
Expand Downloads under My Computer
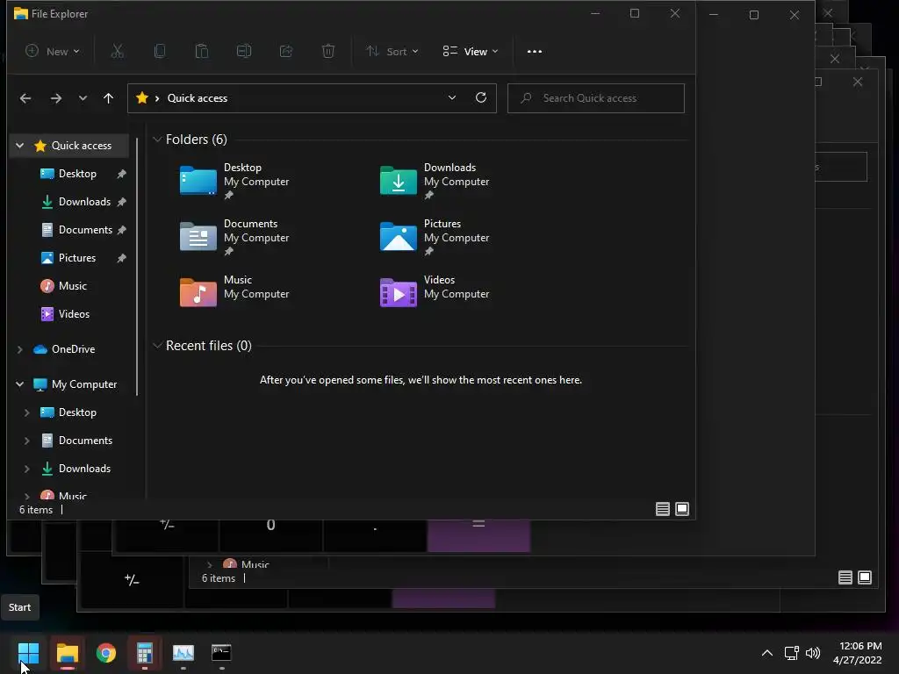coord(27,469)
